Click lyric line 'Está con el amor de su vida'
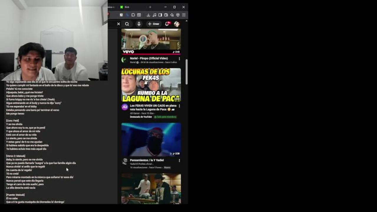377x212 pixels. pos(21,135)
